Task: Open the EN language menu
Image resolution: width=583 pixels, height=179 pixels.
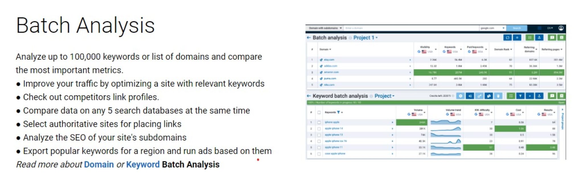Action: click(550, 28)
